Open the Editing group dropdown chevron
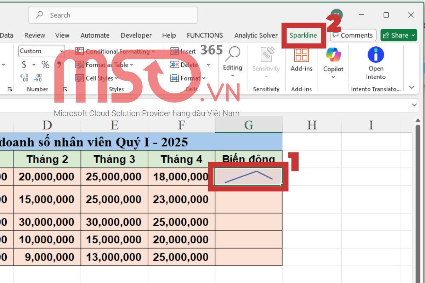Image resolution: width=425 pixels, height=283 pixels. point(232,76)
